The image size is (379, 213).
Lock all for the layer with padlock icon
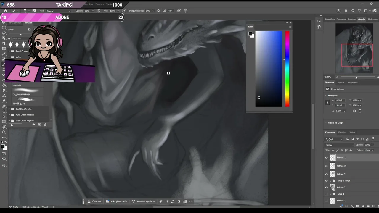click(x=351, y=150)
